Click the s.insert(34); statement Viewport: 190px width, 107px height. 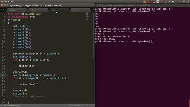pyautogui.click(x=22, y=41)
